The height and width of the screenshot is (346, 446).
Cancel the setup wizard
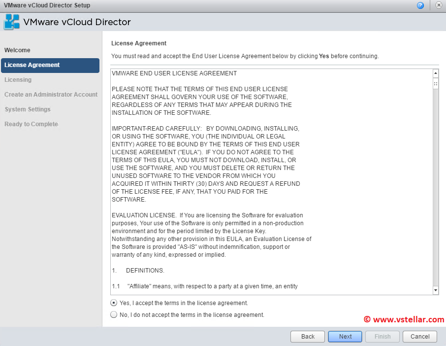click(x=420, y=337)
